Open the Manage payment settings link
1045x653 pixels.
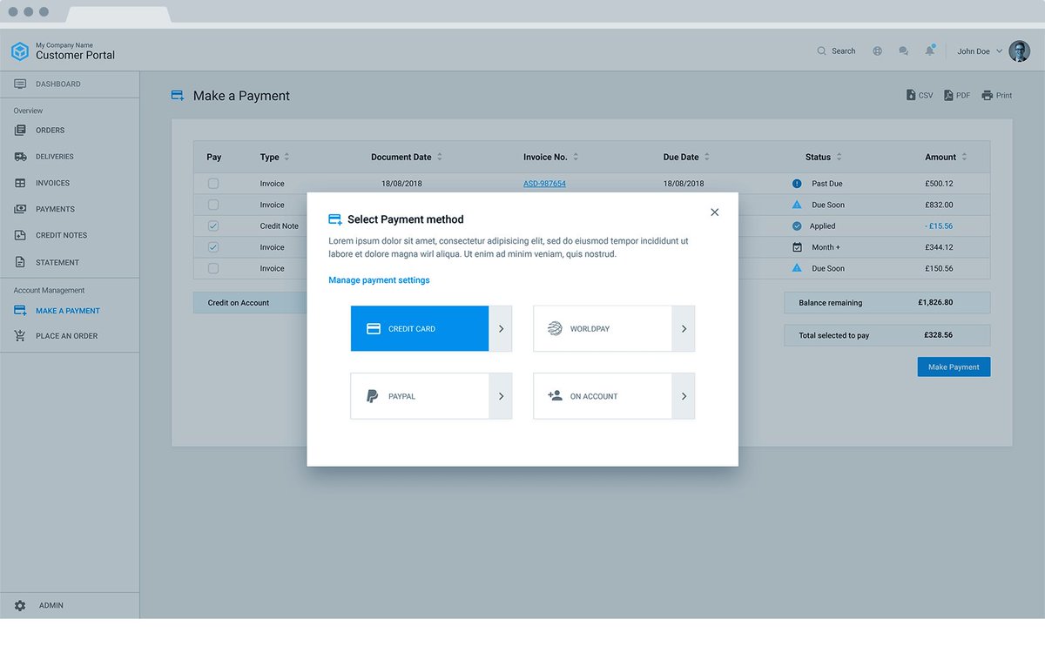coord(379,279)
